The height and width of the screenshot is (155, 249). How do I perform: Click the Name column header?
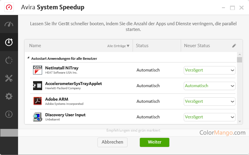click(x=35, y=46)
